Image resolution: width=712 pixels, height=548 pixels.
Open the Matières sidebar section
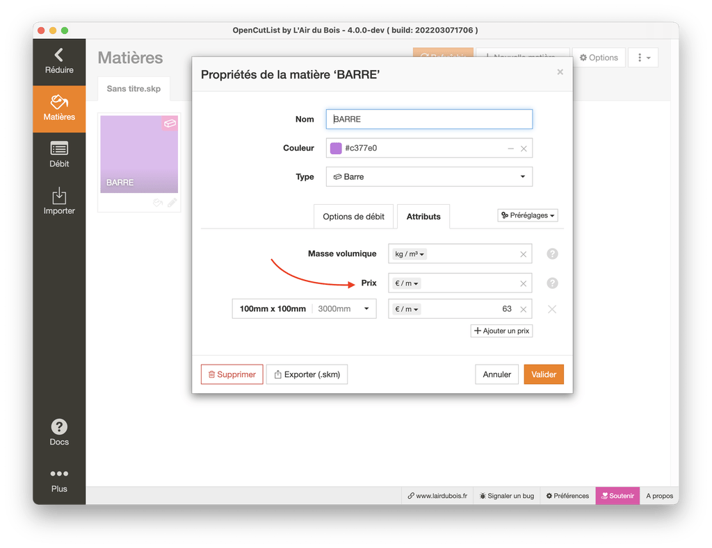point(59,109)
